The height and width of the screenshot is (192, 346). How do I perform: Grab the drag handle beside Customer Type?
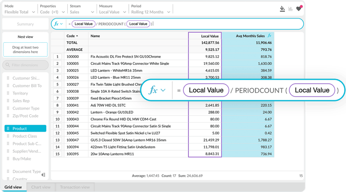(8, 108)
